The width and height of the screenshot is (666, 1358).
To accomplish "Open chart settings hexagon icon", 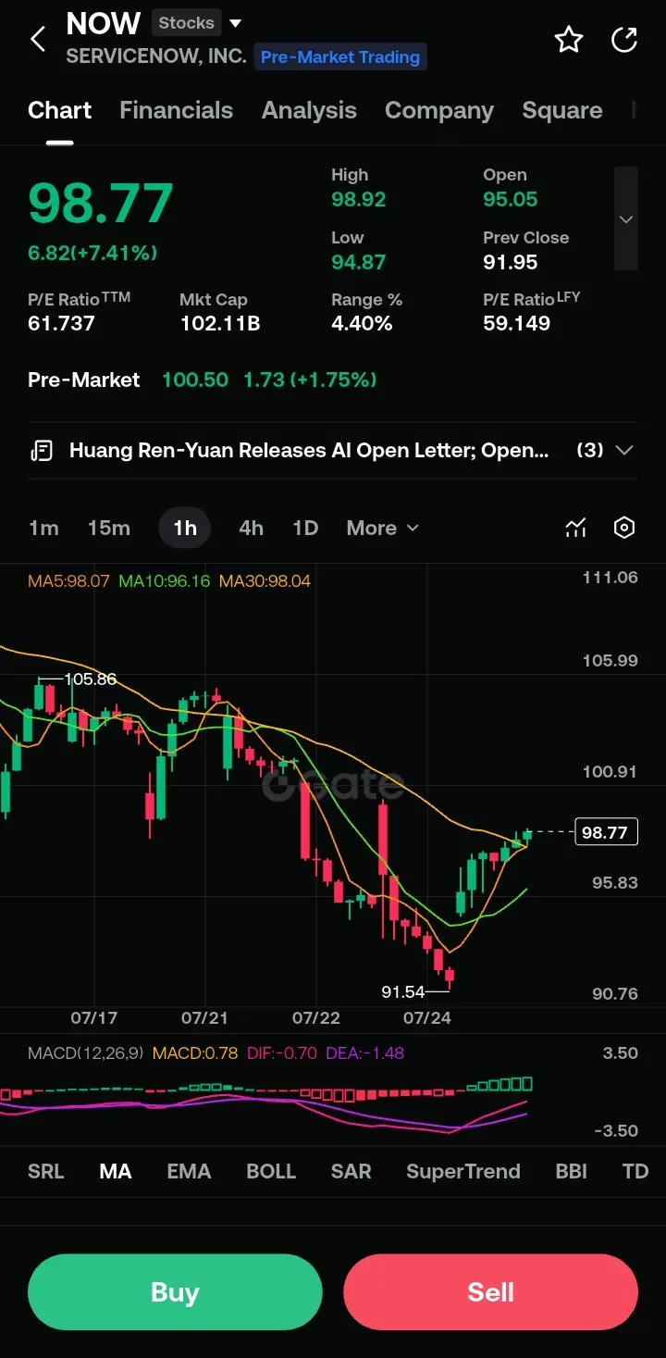I will click(624, 528).
